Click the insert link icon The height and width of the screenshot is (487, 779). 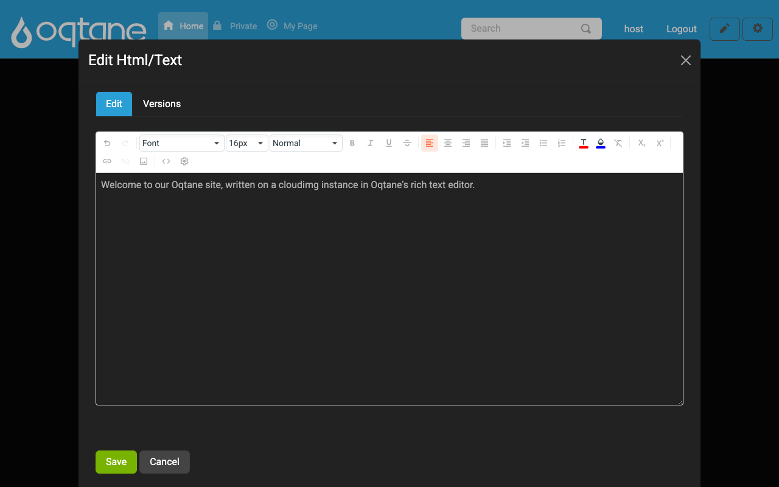pos(107,161)
